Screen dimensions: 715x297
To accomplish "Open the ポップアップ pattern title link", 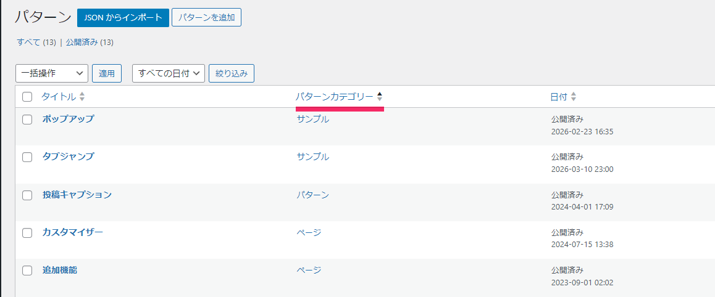I will pos(68,119).
